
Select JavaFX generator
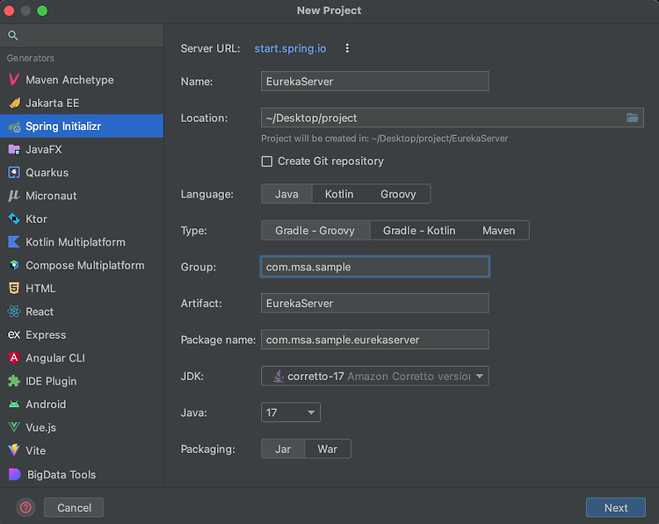point(82,149)
